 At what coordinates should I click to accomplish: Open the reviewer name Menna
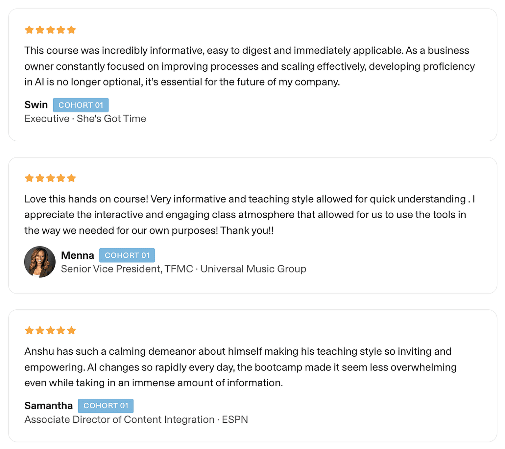point(78,255)
